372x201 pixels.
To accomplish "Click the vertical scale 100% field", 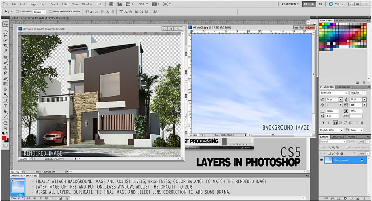I will tap(332, 111).
